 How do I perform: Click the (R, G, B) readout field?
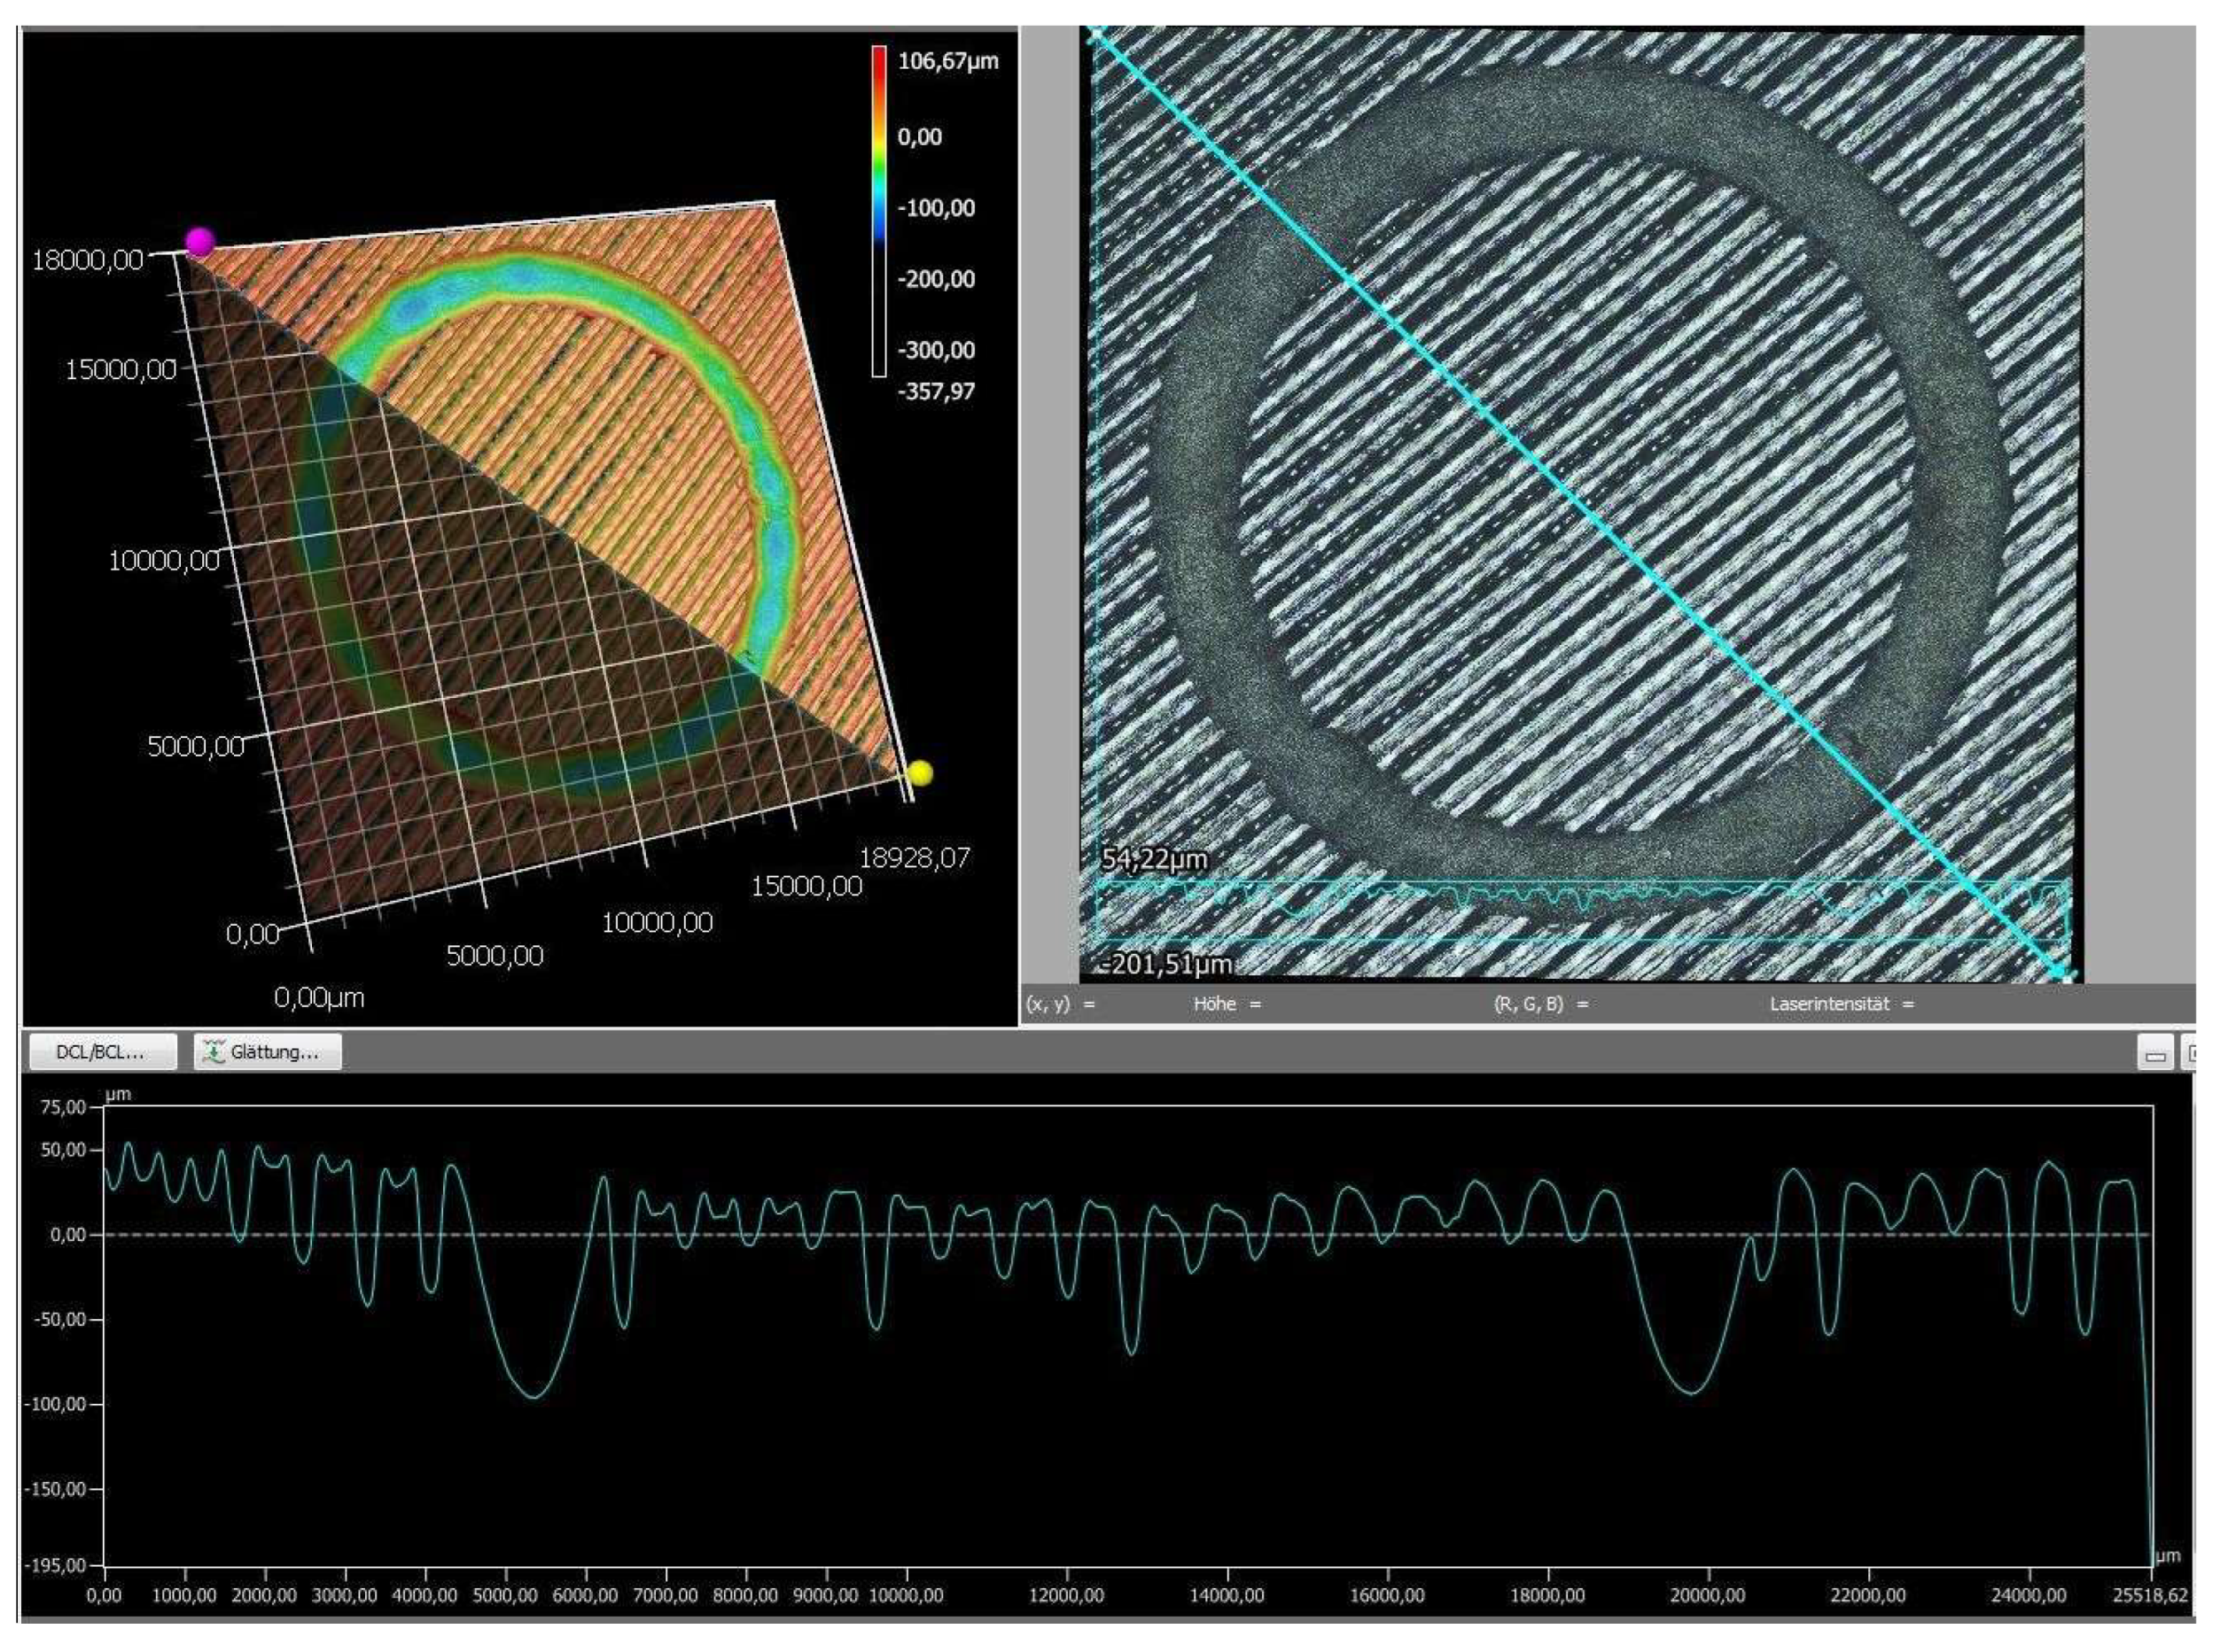[1540, 1004]
